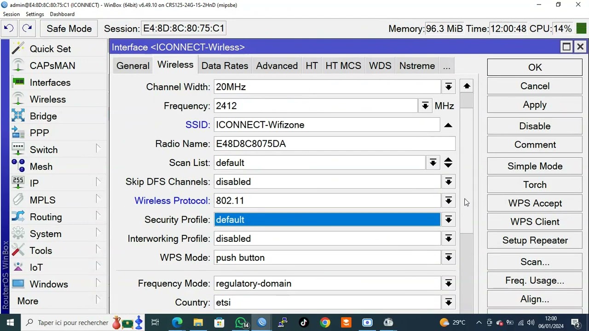
Task: Click the Setup Repeater button
Action: point(535,240)
